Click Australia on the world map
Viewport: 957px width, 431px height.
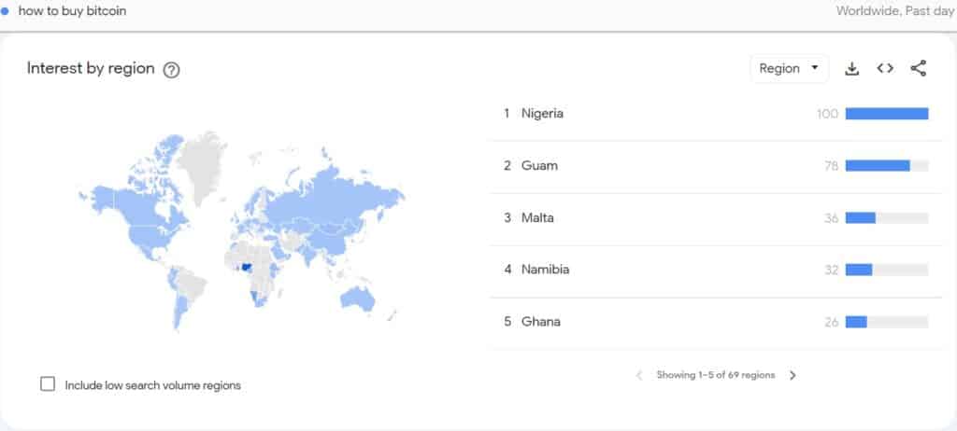(x=358, y=299)
